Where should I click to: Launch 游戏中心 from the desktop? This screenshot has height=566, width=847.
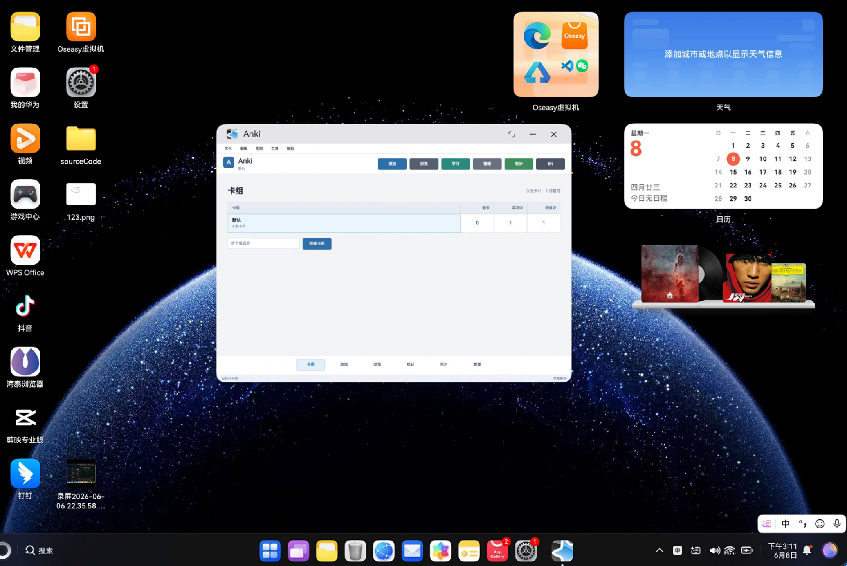25,194
